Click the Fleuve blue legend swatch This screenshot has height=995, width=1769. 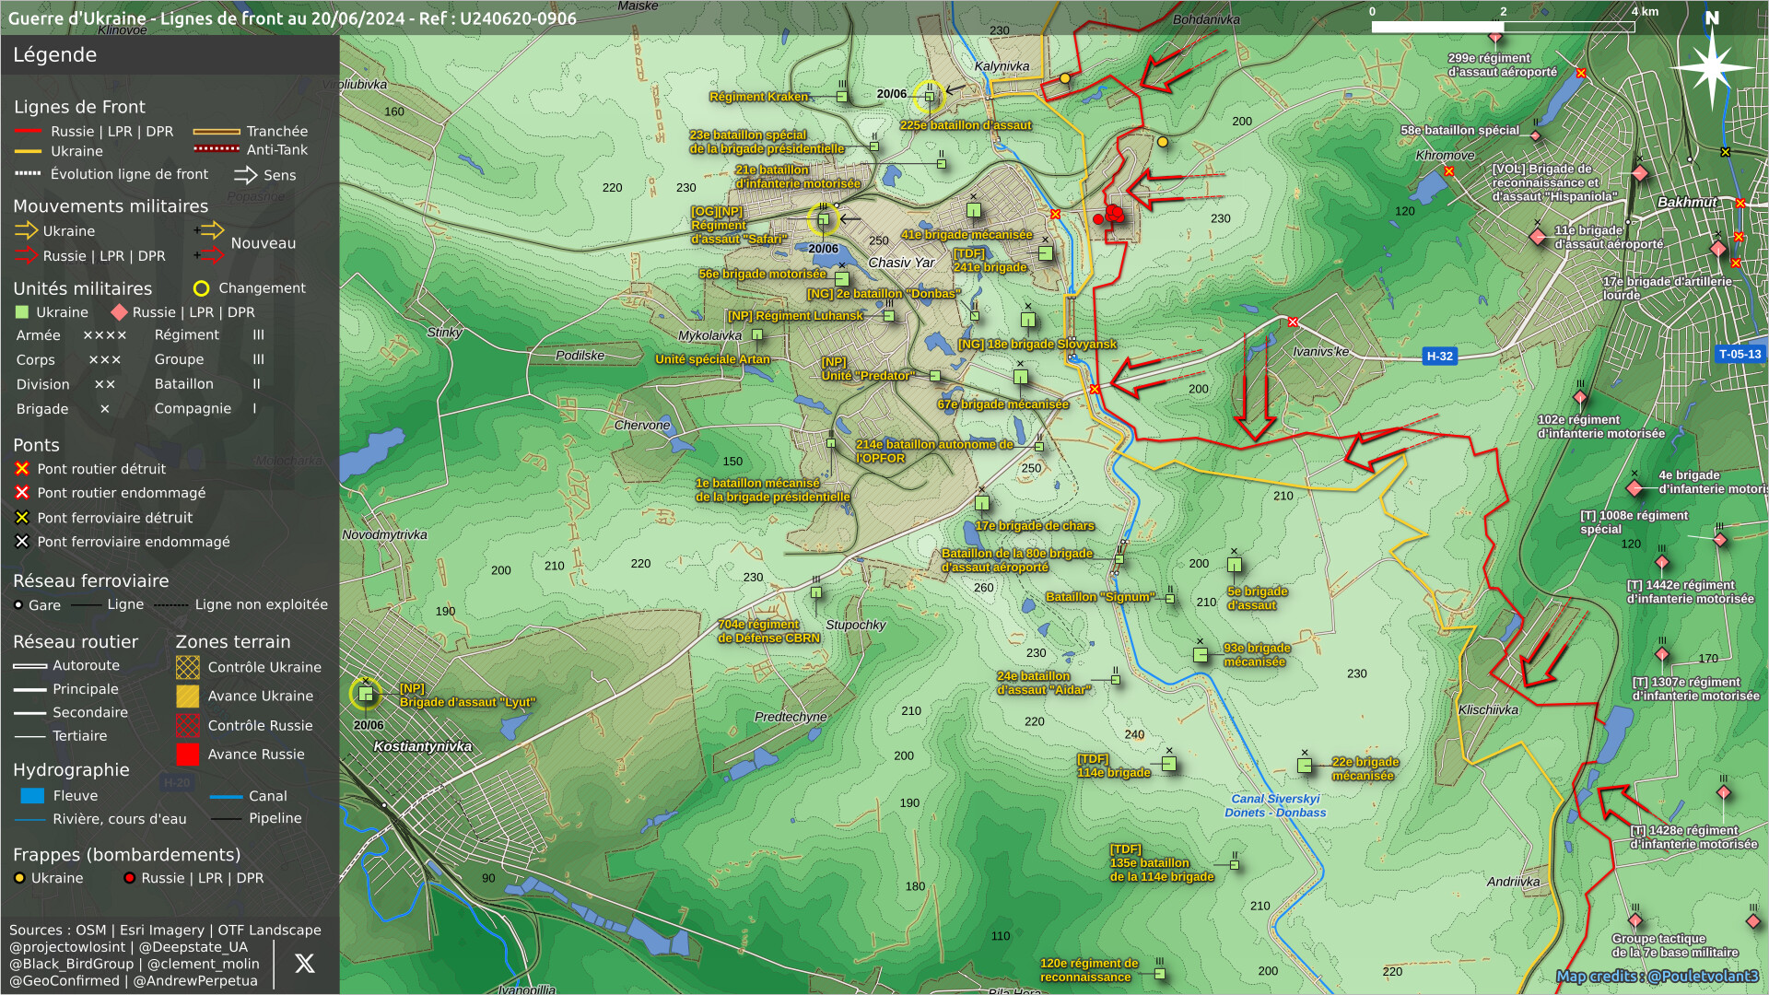(32, 796)
